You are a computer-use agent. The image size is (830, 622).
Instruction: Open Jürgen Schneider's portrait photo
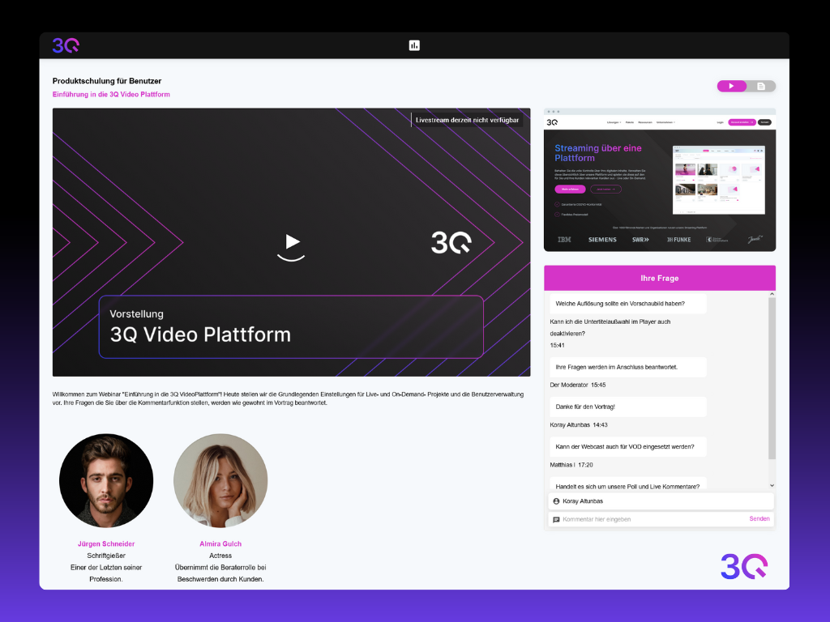(106, 481)
